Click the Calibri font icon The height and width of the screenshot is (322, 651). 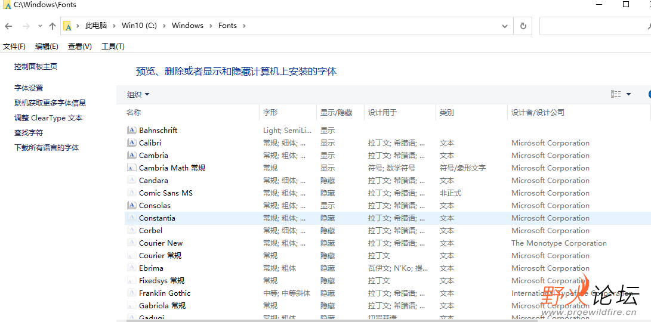(132, 143)
